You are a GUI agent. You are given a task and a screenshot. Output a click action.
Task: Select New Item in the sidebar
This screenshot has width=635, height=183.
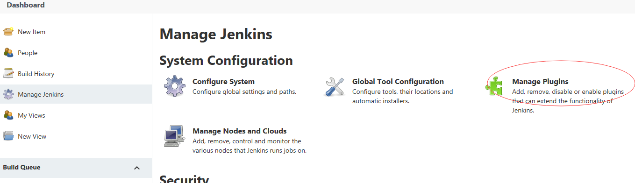(31, 32)
